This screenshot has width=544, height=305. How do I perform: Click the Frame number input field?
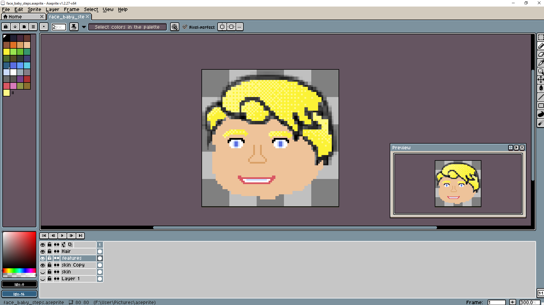click(x=496, y=302)
